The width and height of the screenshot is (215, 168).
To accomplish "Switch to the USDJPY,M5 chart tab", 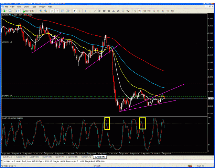I will 47,157.
